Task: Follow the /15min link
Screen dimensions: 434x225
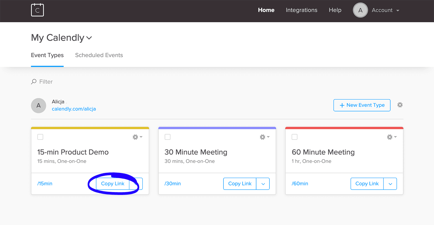Action: 45,184
